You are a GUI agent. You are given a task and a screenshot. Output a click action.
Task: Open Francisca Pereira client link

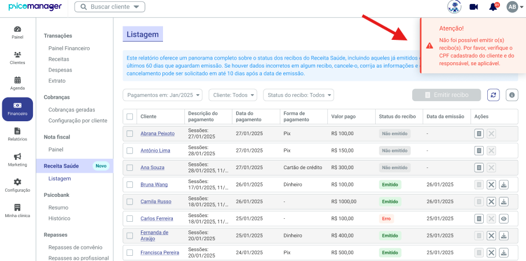[x=160, y=252]
